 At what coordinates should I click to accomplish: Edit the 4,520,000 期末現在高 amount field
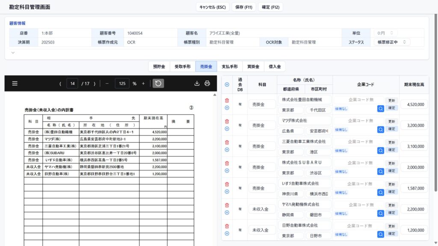pyautogui.click(x=414, y=104)
